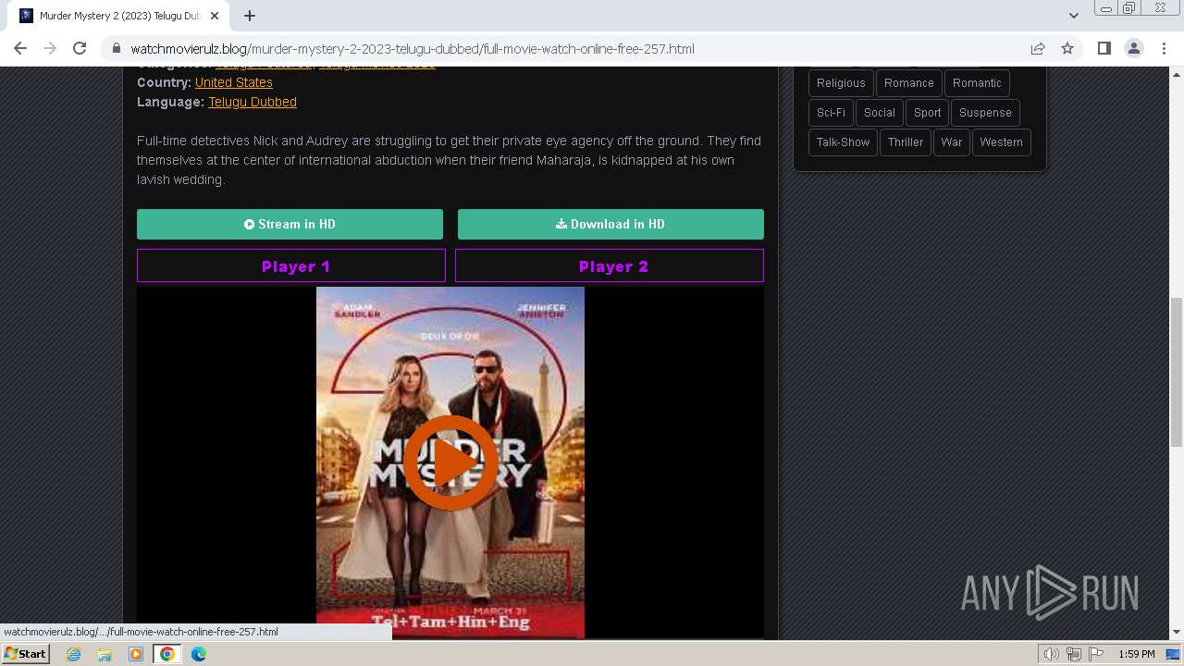Select the Sport genre tag
The height and width of the screenshot is (666, 1184).
click(927, 113)
